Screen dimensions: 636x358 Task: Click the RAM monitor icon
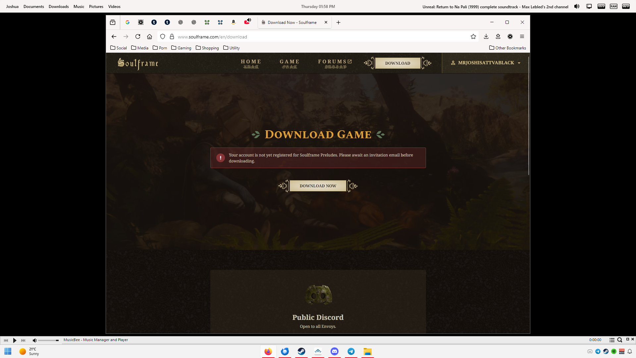click(613, 6)
